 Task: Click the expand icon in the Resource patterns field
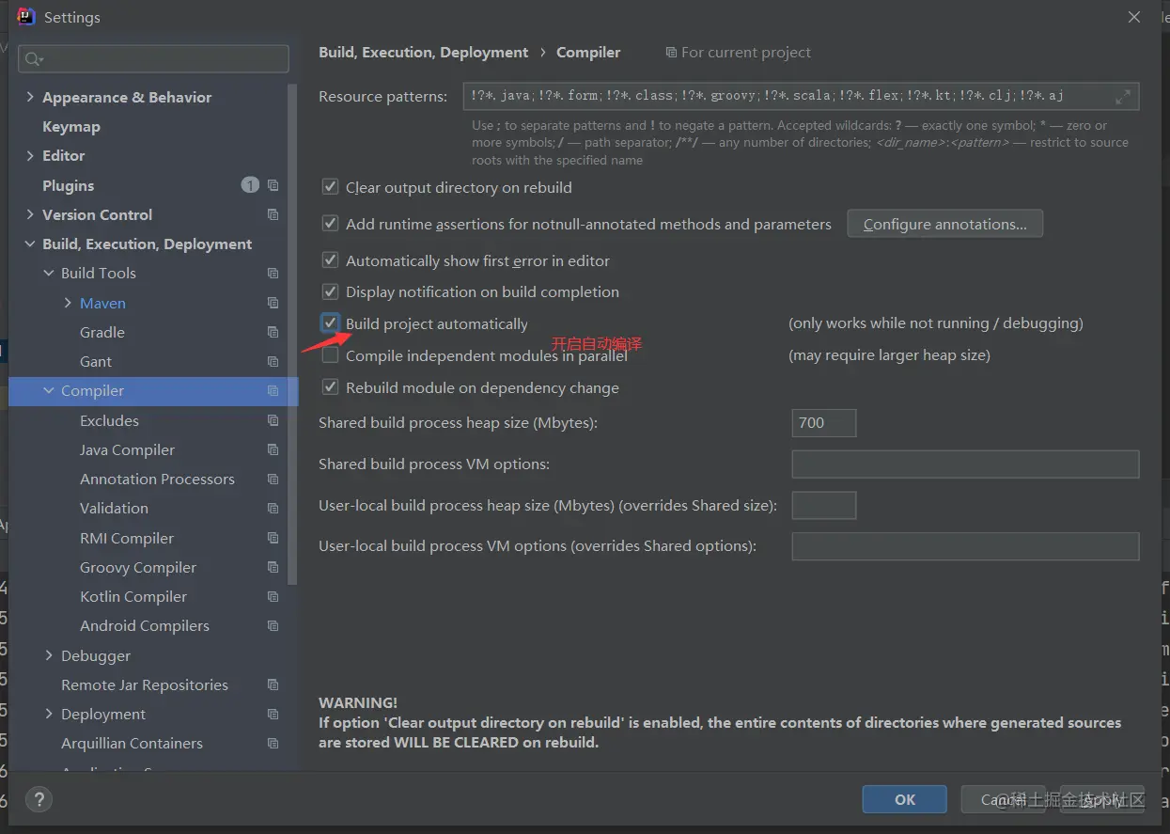(x=1123, y=97)
